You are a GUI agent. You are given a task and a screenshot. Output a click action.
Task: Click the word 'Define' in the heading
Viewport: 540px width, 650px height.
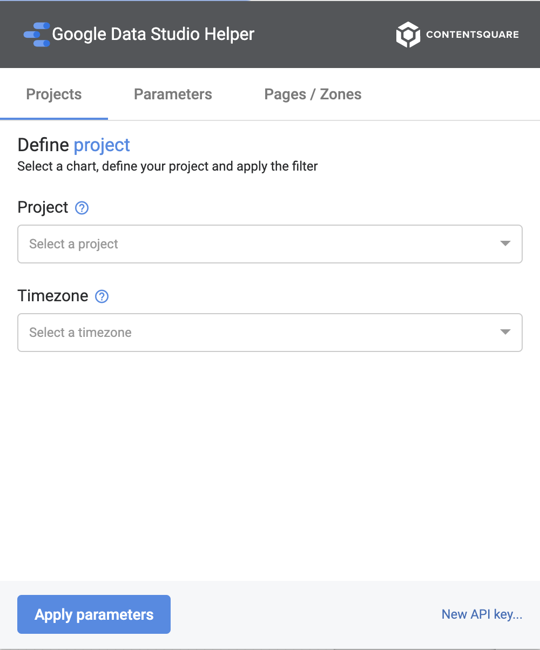tap(43, 145)
